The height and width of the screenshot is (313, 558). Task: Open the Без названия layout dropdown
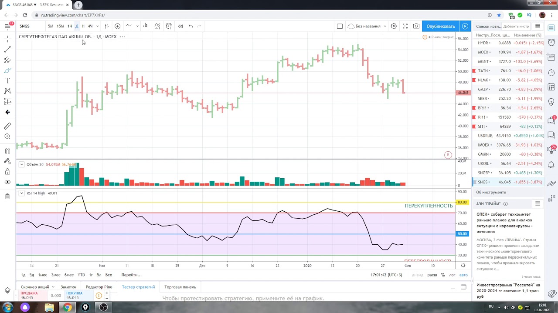367,26
